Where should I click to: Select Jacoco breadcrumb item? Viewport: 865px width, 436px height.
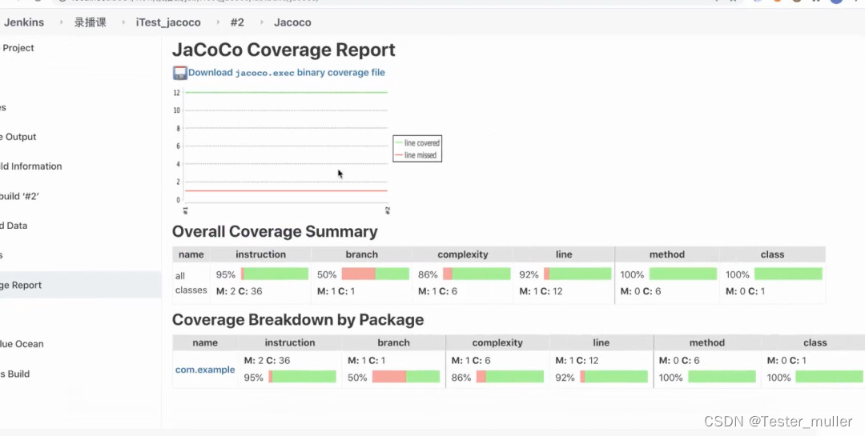point(292,22)
